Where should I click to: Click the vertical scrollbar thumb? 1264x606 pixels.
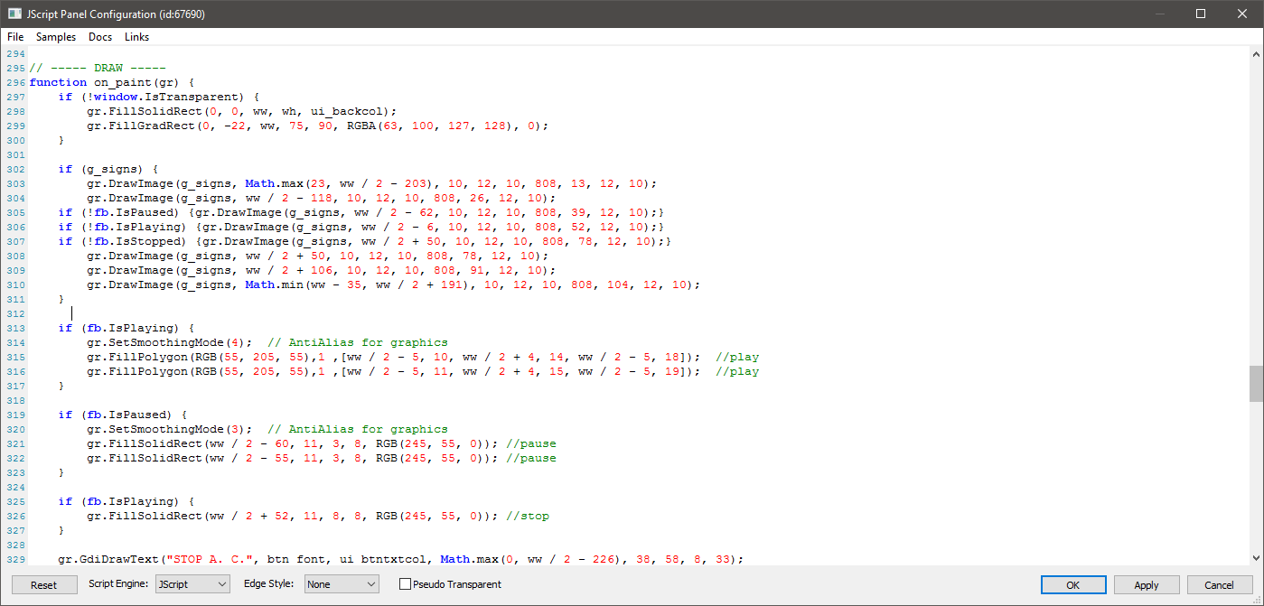pos(1255,383)
